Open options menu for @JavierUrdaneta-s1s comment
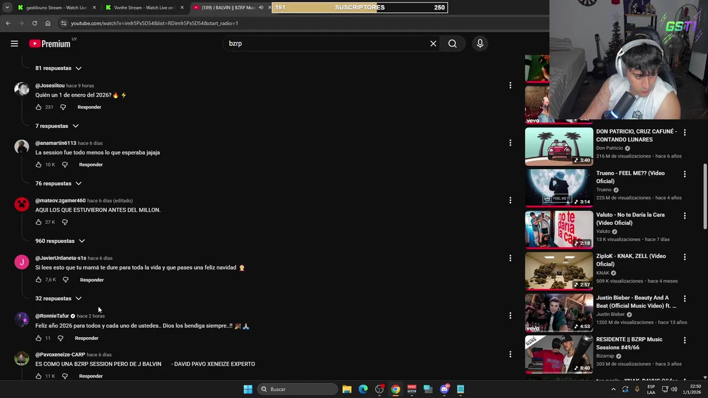Screen dimensions: 708x398 tap(510, 258)
